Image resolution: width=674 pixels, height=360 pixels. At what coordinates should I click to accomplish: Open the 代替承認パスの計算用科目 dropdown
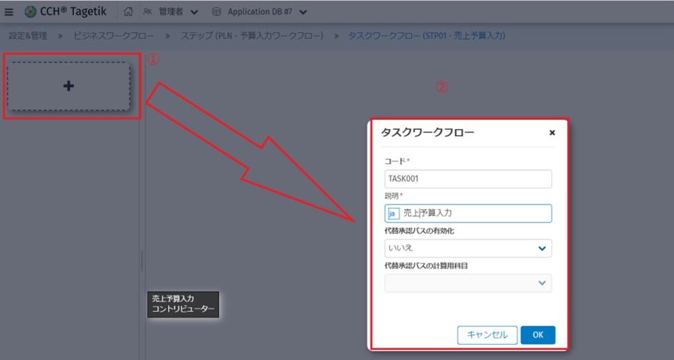[x=542, y=283]
